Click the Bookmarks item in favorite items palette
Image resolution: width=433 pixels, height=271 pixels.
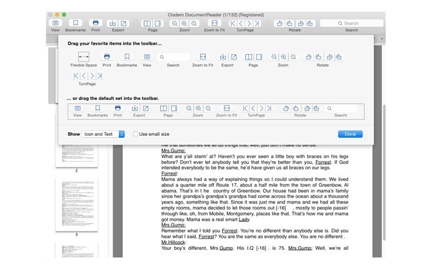[126, 59]
